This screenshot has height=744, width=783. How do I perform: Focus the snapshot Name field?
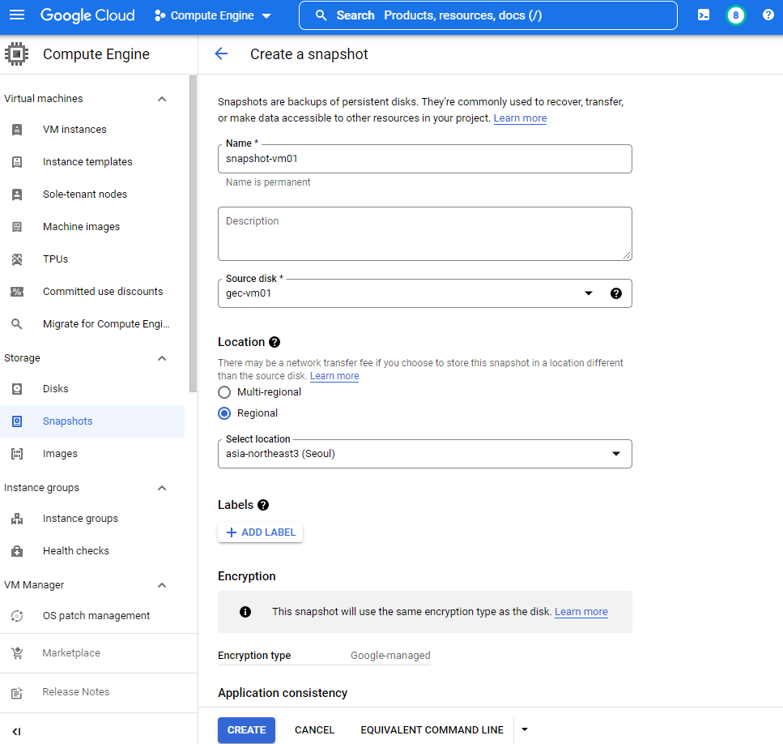tap(424, 159)
